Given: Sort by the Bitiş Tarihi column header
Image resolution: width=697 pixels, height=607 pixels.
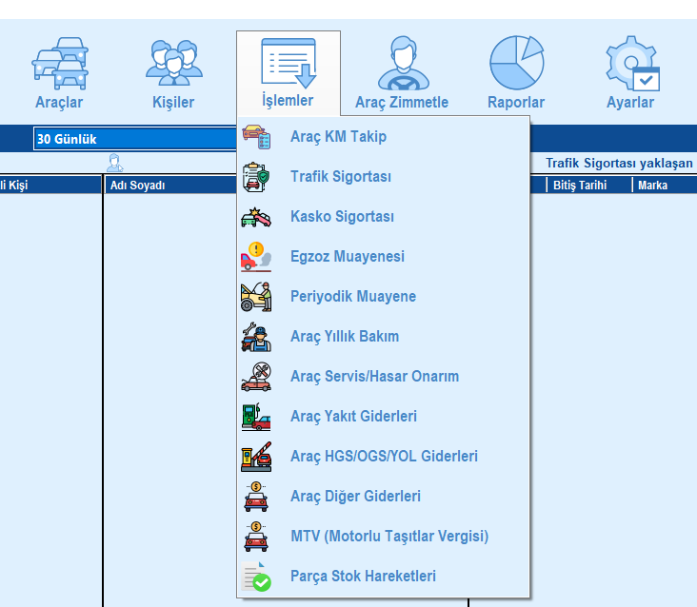Looking at the screenshot, I should 579,186.
